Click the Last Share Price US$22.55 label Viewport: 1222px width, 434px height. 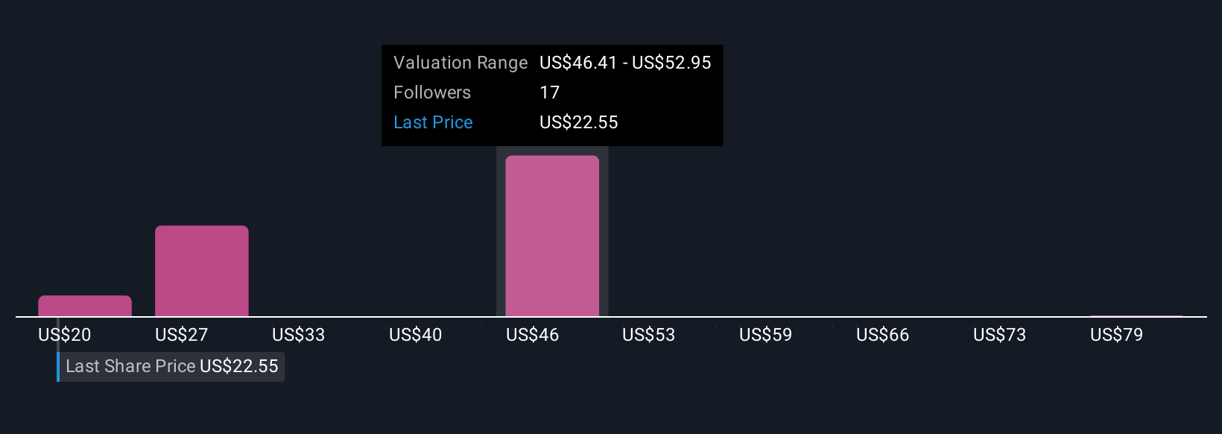click(x=171, y=366)
